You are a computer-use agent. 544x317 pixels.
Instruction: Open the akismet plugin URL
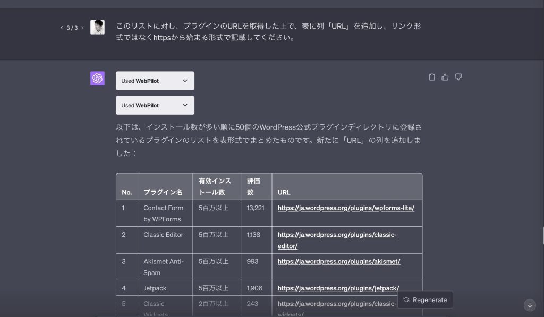pos(339,261)
